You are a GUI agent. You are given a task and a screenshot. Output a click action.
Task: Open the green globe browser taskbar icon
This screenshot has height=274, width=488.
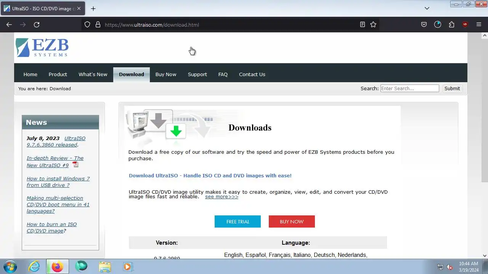[x=81, y=266]
